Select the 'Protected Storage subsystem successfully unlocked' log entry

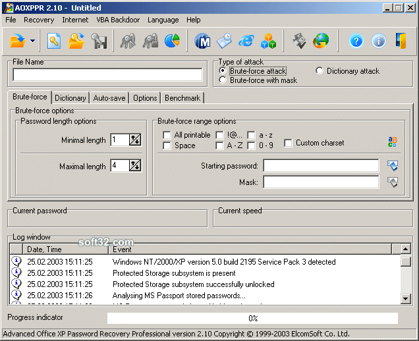[x=206, y=284]
